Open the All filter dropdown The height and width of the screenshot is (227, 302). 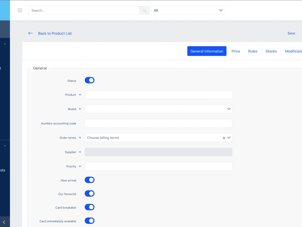(188, 10)
